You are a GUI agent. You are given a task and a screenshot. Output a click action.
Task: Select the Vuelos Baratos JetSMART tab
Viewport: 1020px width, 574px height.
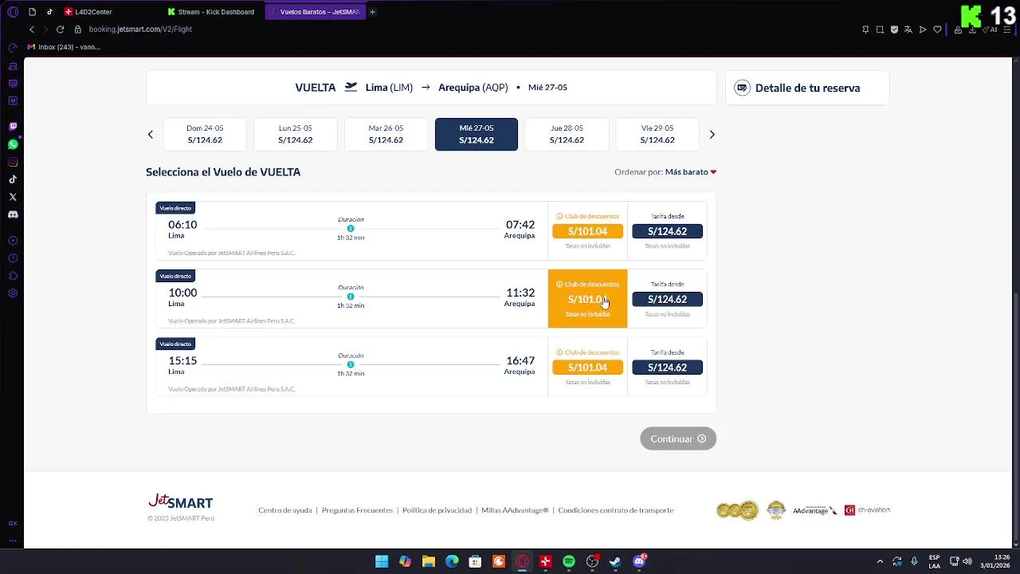(316, 12)
